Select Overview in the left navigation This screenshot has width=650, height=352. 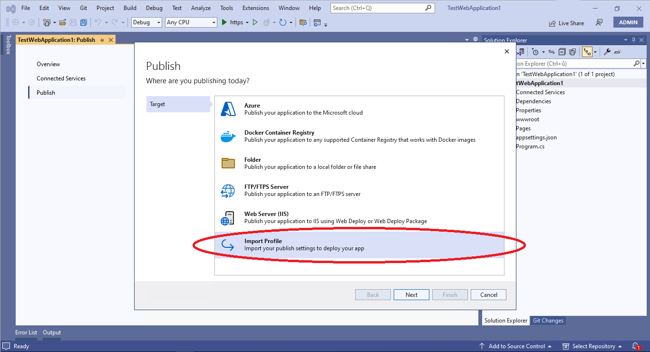click(49, 64)
